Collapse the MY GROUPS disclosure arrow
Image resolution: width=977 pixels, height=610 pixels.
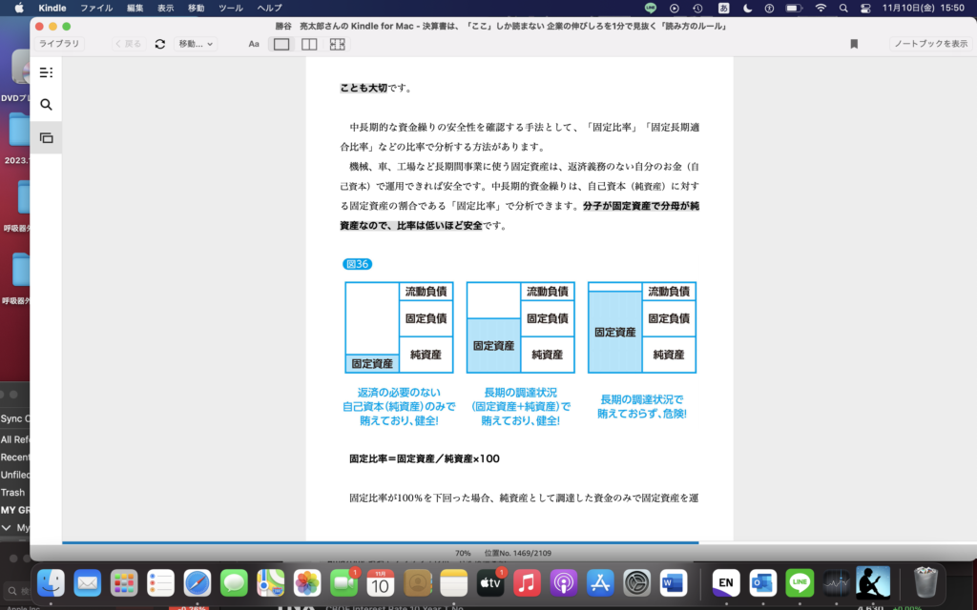7,527
